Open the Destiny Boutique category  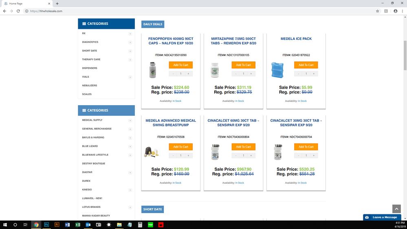pos(93,163)
